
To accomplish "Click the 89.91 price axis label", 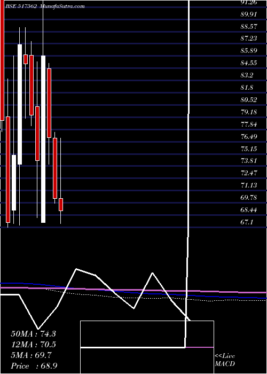I will 249,14.
